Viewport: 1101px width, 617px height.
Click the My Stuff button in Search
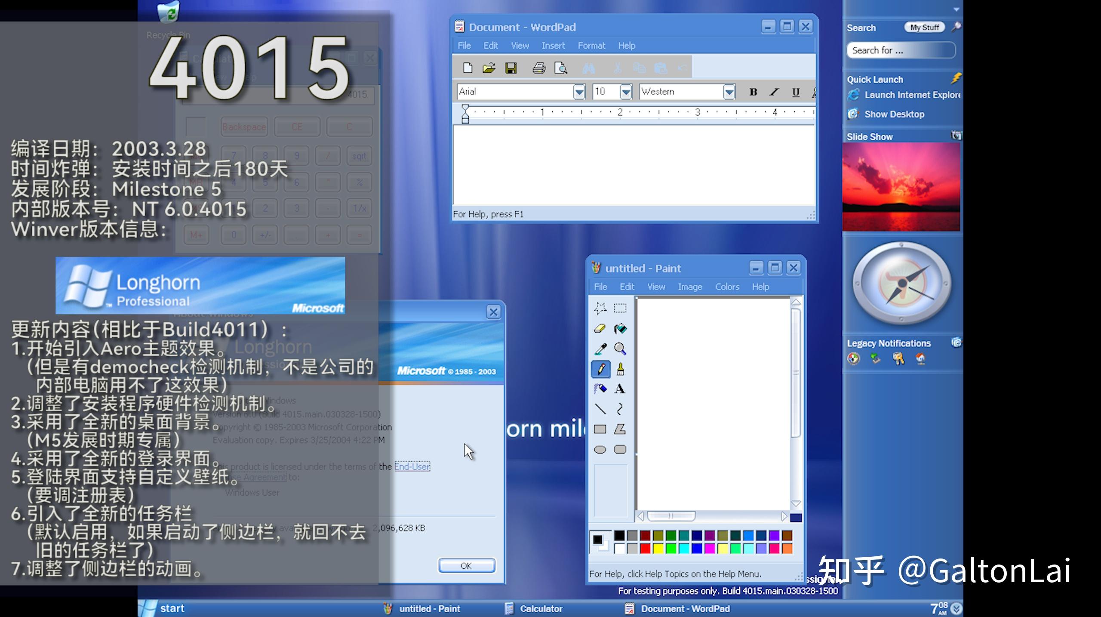925,27
